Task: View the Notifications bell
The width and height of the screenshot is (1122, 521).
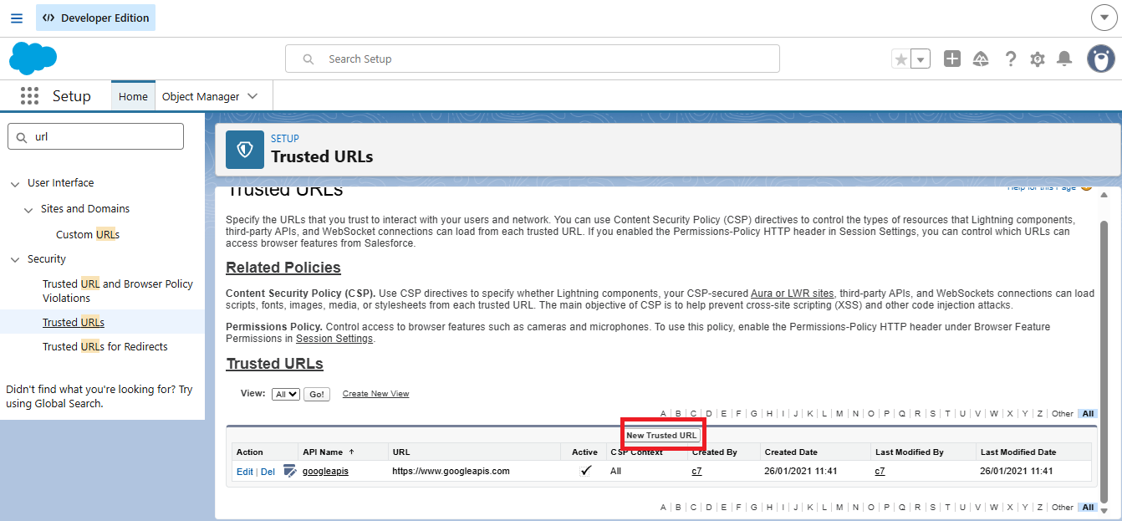Action: pyautogui.click(x=1064, y=59)
